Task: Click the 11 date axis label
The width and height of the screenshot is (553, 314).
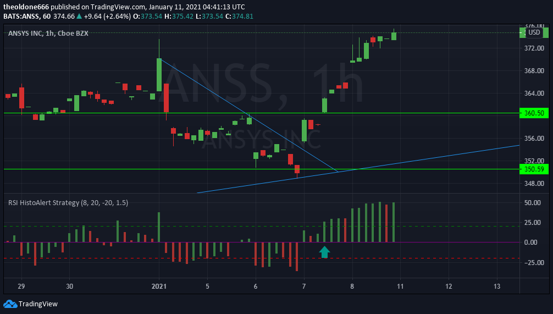Action: [400, 286]
